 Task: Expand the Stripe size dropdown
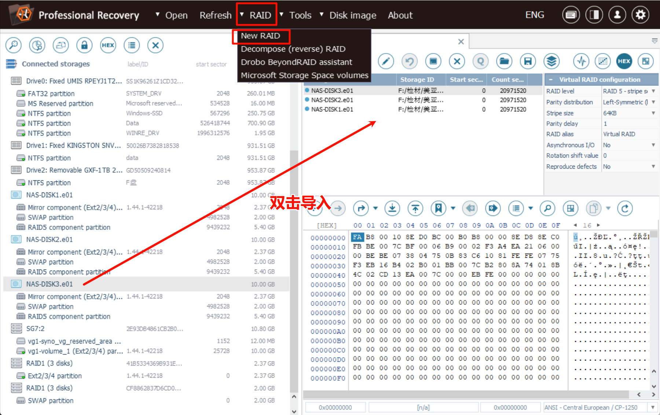click(653, 113)
